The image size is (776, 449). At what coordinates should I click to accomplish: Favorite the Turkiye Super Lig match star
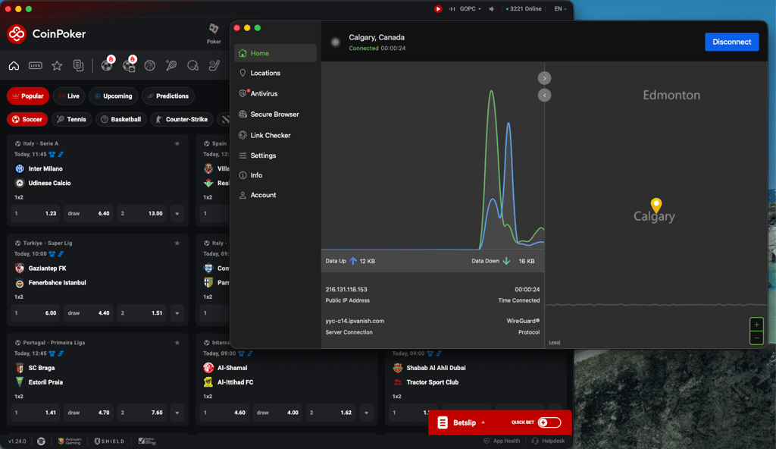pyautogui.click(x=177, y=243)
